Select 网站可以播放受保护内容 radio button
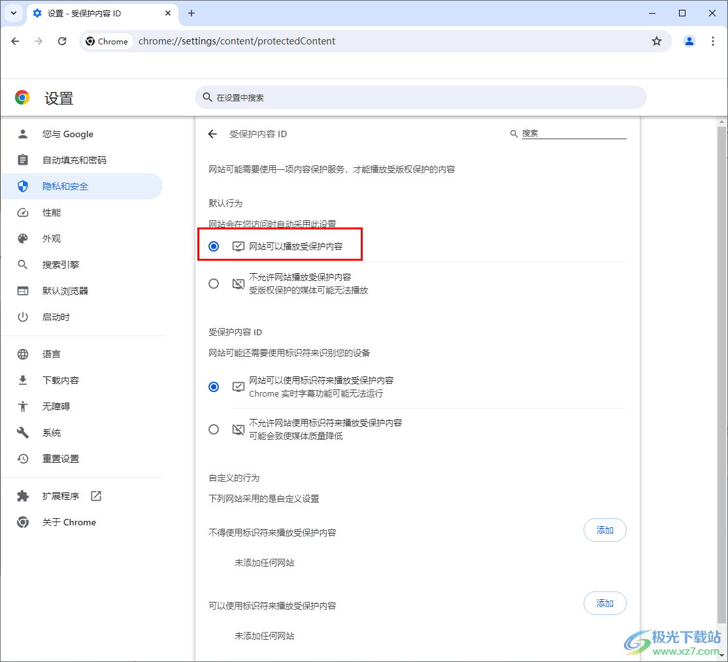728x662 pixels. click(x=214, y=246)
